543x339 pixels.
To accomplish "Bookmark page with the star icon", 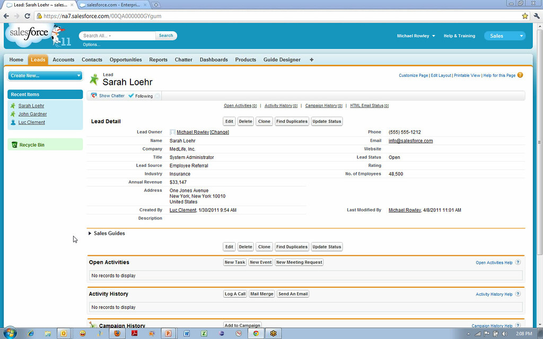I will pyautogui.click(x=525, y=16).
